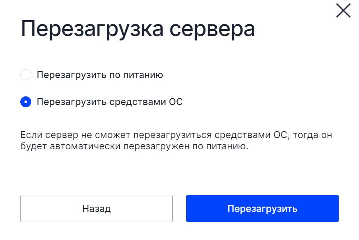Select the 'Перезагрузить средствами ОС' radio button
The height and width of the screenshot is (240, 359).
coord(26,102)
